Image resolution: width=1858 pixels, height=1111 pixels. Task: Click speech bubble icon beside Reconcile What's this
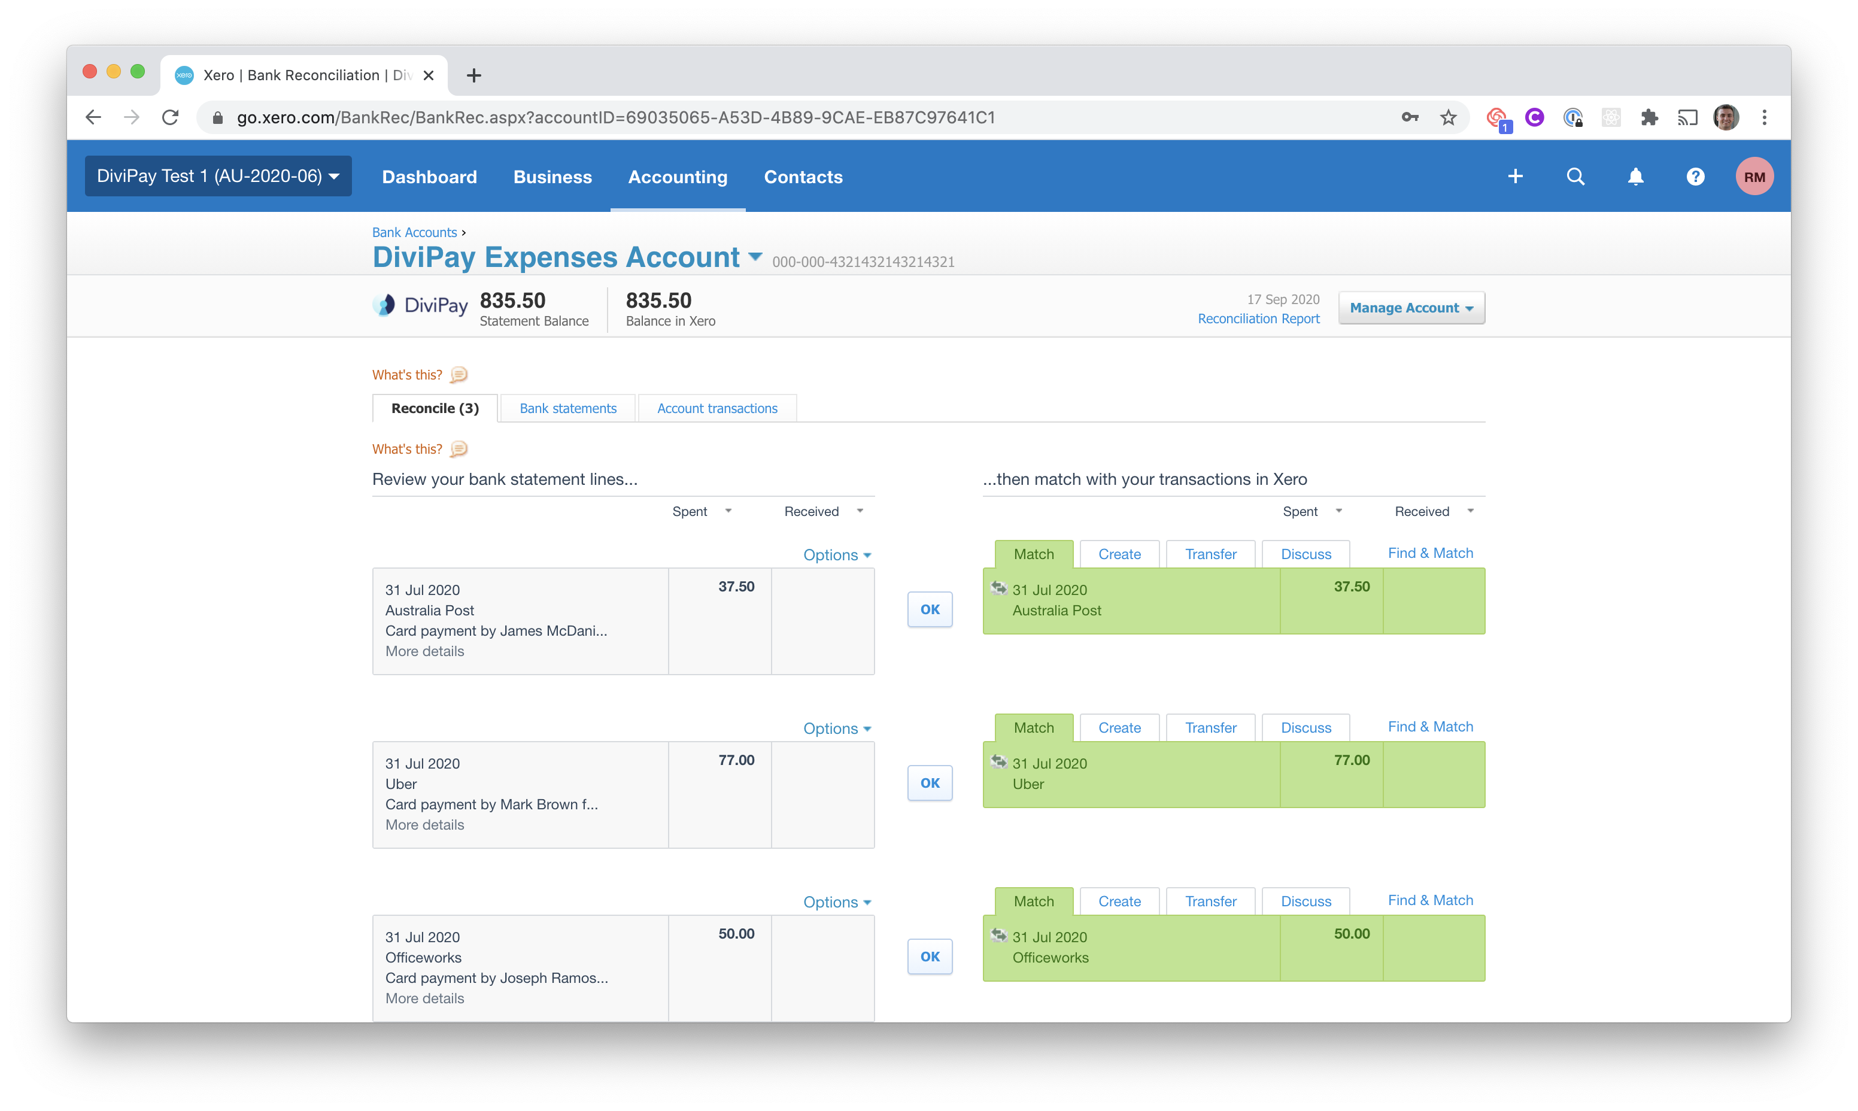coord(459,449)
